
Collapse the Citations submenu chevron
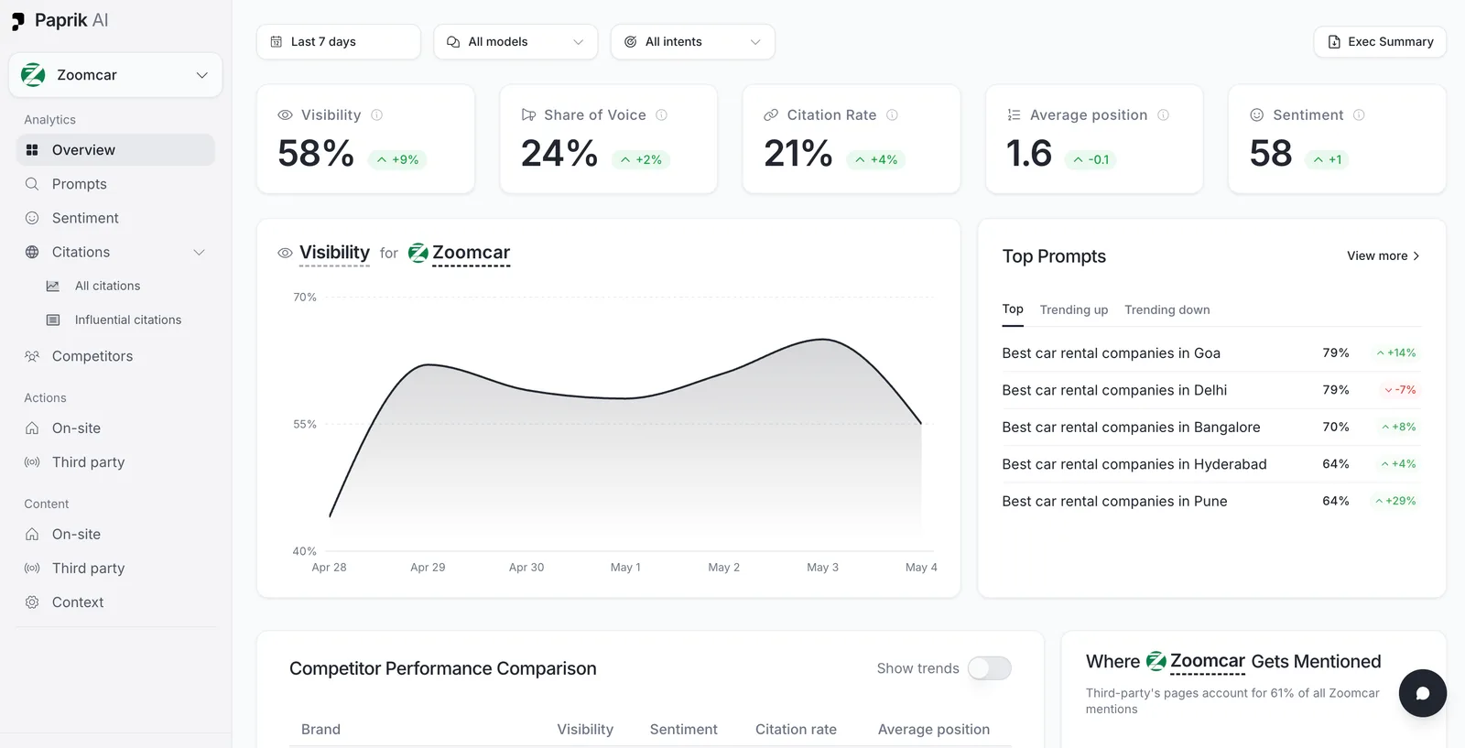click(199, 253)
